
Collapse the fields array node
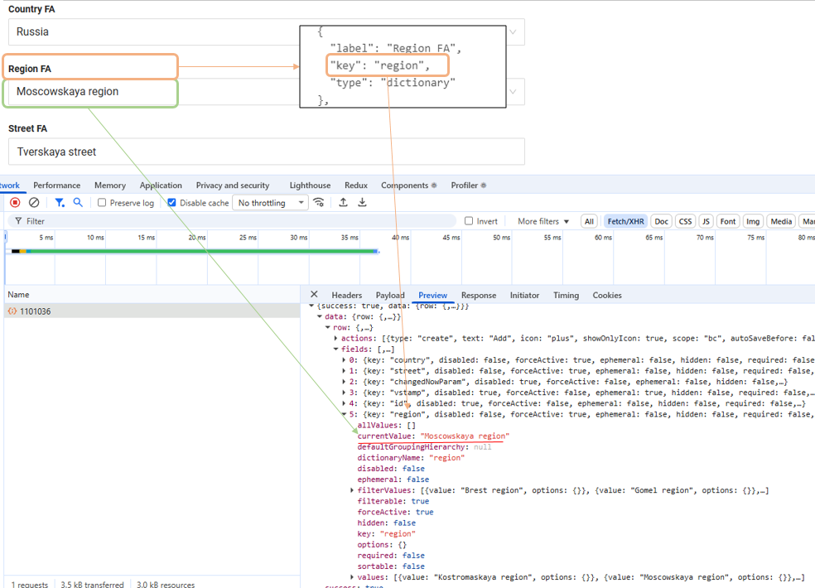(x=335, y=349)
